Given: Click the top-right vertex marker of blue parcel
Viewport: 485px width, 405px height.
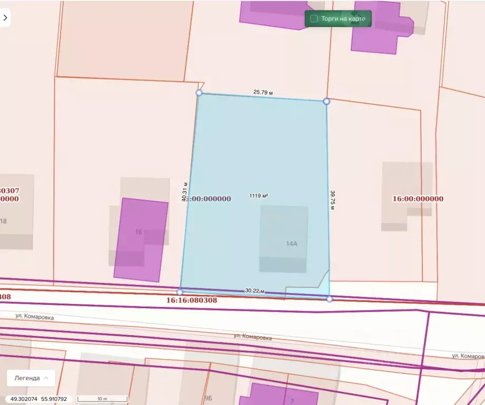Looking at the screenshot, I should pyautogui.click(x=326, y=101).
